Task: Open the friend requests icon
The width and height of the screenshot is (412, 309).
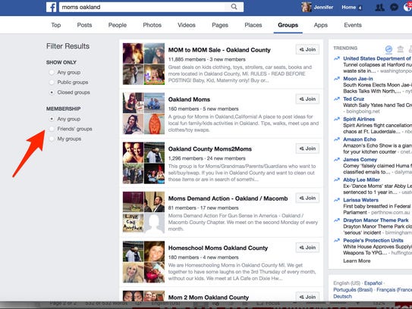Action: click(x=379, y=8)
